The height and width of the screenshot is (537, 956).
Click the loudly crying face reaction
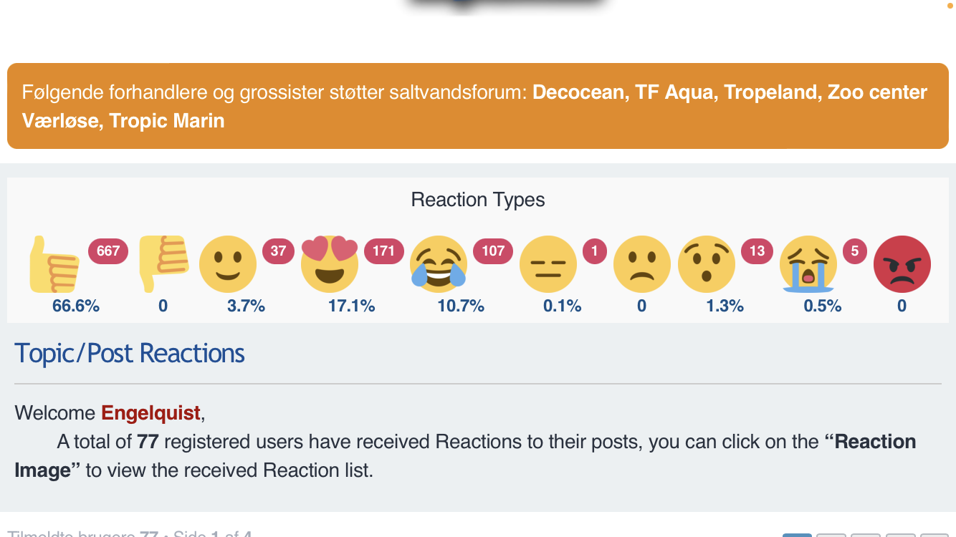coord(808,264)
